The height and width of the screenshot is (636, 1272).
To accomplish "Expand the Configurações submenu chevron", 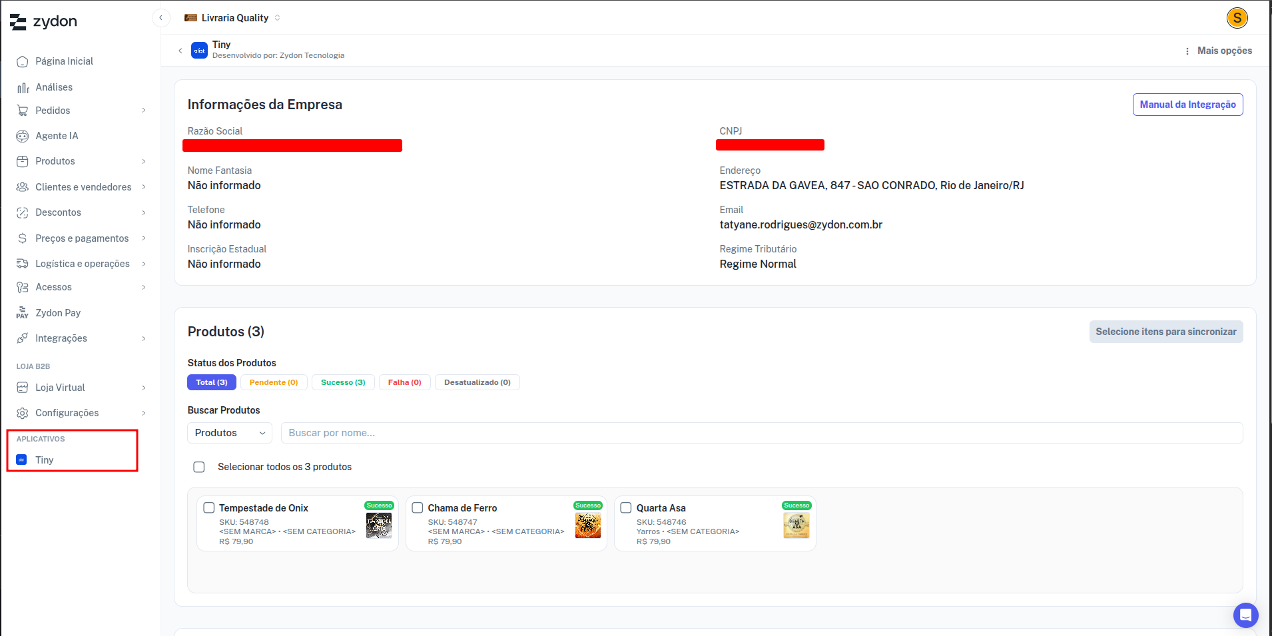I will [x=144, y=413].
